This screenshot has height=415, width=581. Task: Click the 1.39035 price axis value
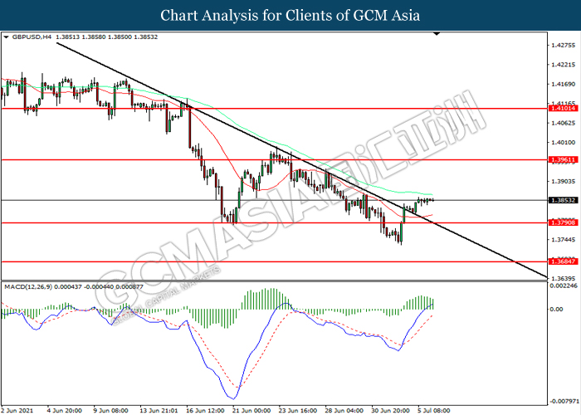click(564, 181)
